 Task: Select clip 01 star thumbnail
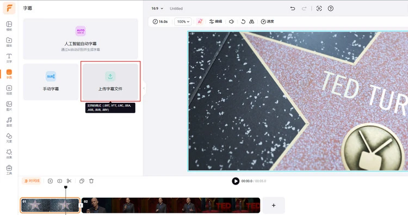pos(50,205)
